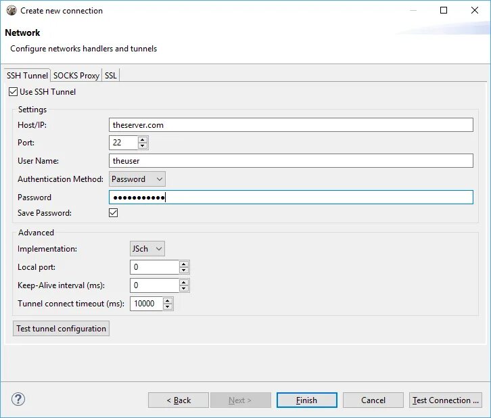Decrease the Tunnel connect timeout value
Viewport: 491px width, 418px height.
pos(168,306)
